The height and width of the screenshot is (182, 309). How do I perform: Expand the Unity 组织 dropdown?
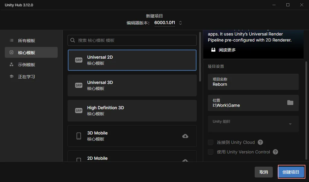(290, 124)
